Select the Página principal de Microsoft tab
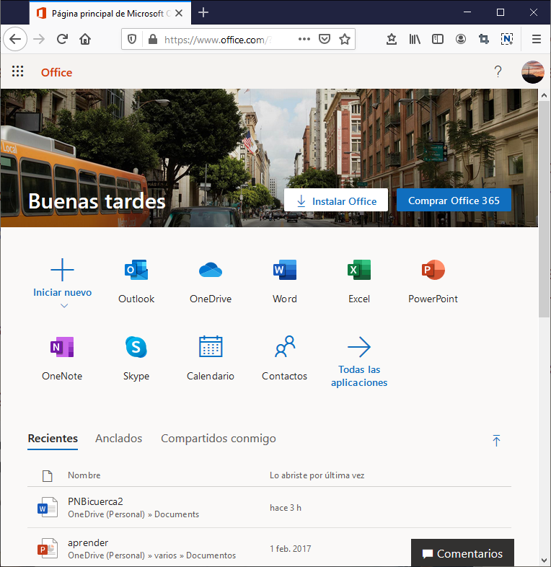 tap(110, 14)
